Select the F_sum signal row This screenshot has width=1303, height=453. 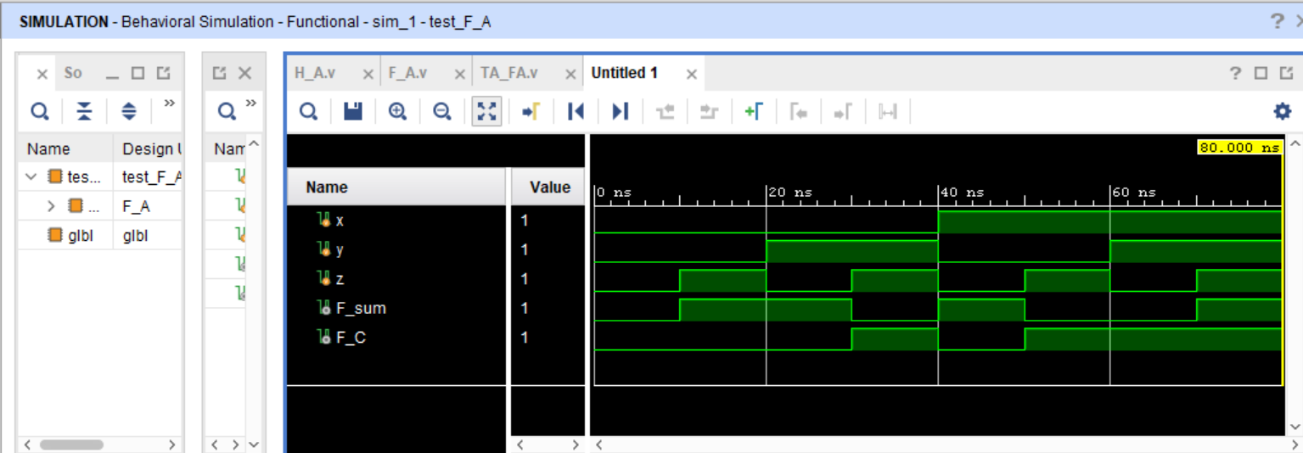coord(362,308)
